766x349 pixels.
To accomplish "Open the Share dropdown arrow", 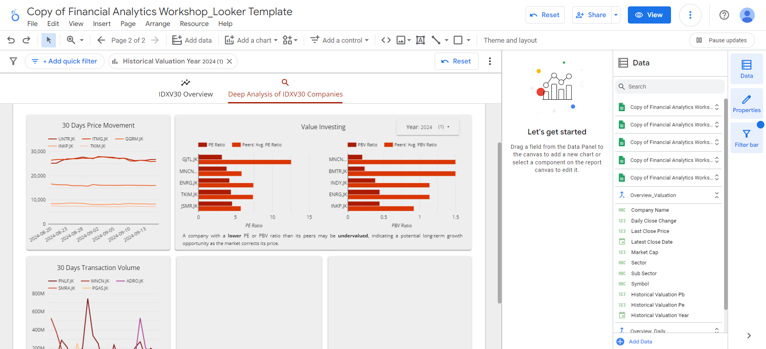I will tap(616, 15).
